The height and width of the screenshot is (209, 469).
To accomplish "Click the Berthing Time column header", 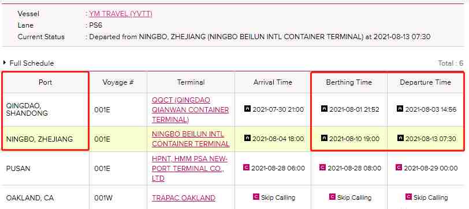I will [349, 82].
